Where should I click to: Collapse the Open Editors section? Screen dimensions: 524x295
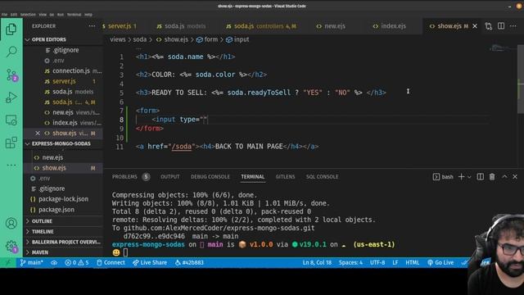tap(63, 39)
